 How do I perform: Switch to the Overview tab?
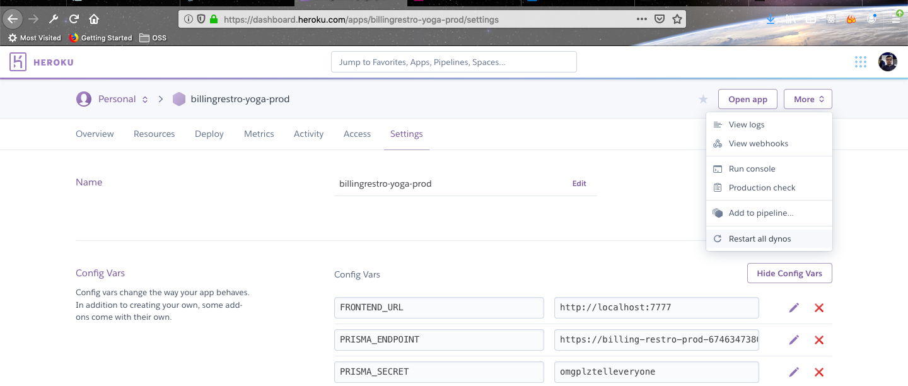coord(95,134)
